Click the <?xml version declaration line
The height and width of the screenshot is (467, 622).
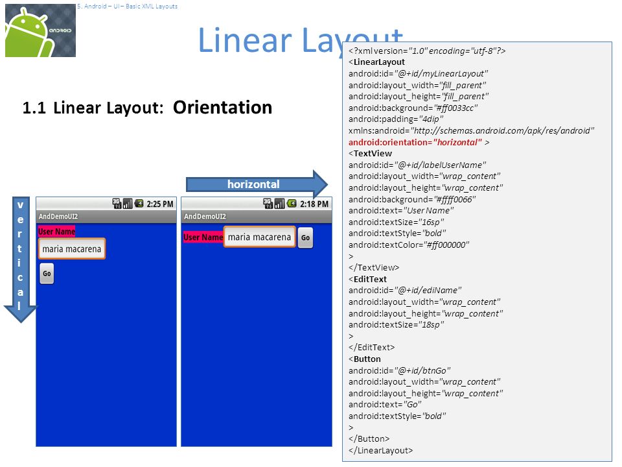point(427,51)
